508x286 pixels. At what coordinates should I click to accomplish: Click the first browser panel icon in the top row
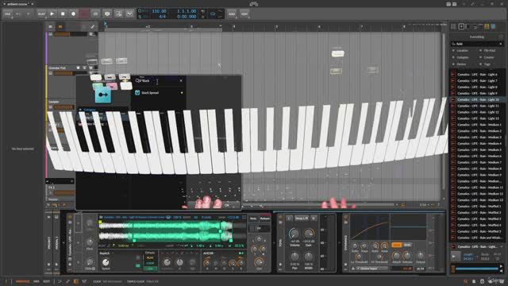pos(453,26)
